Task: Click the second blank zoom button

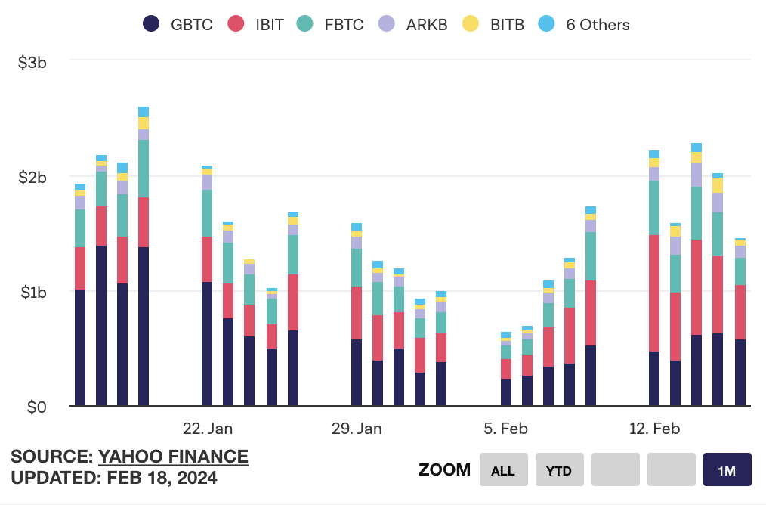Action: [x=671, y=469]
